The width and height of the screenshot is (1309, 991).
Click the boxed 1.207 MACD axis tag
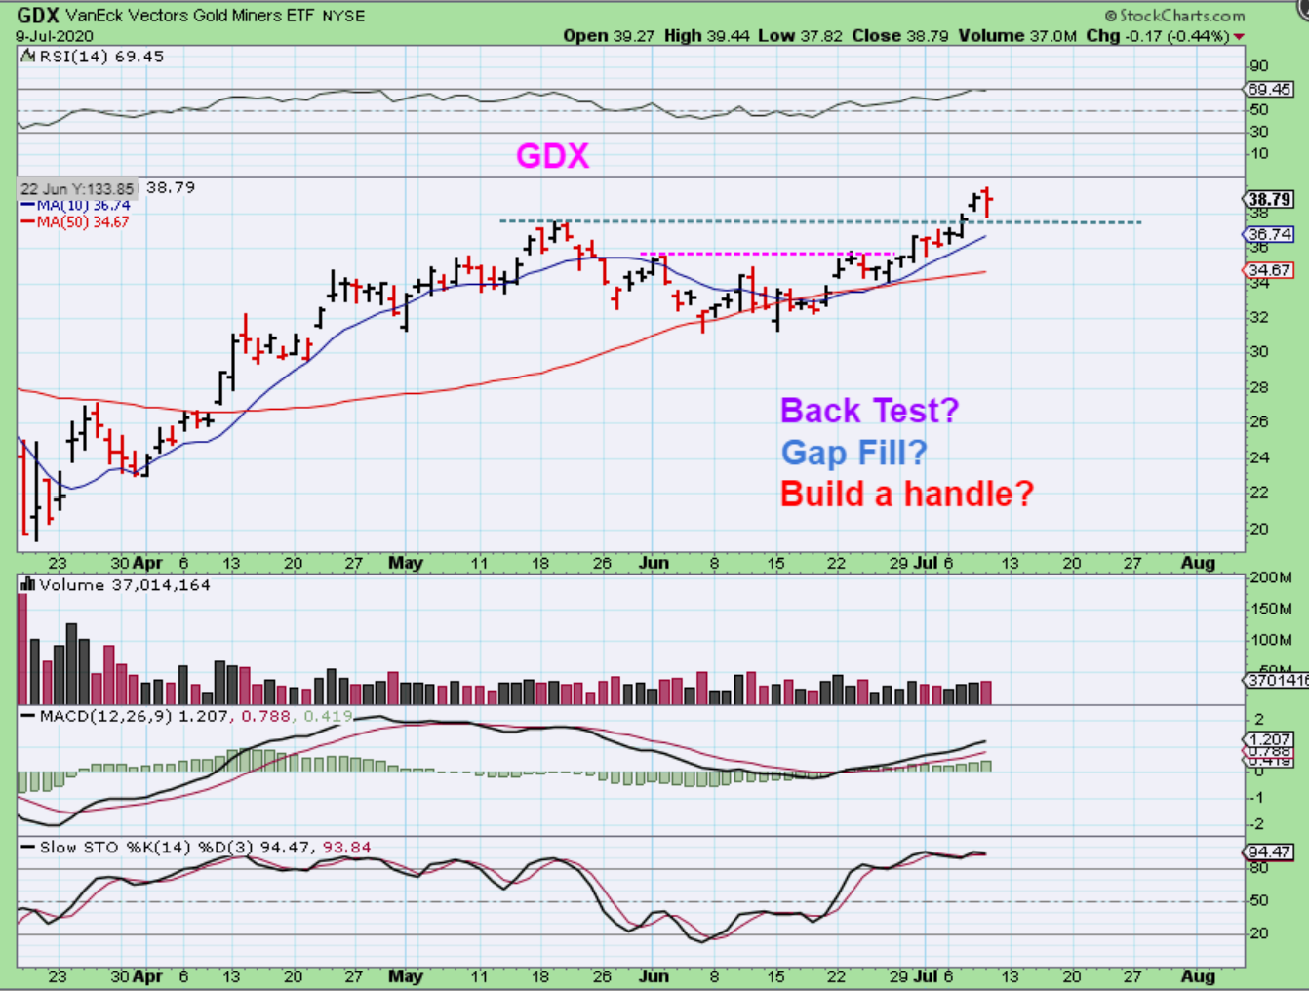tap(1270, 740)
